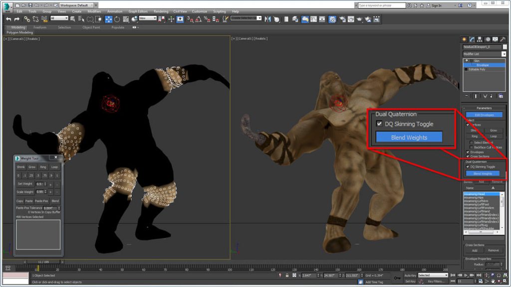Open the Utilities hammer panel icon
The image size is (511, 287).
click(x=503, y=39)
